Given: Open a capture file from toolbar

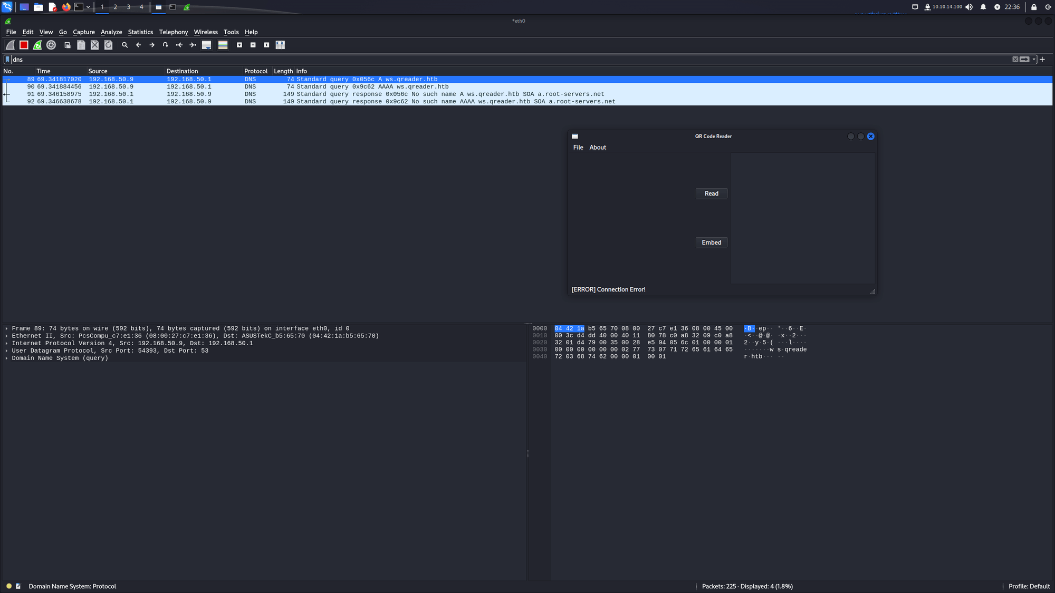Looking at the screenshot, I should (x=68, y=45).
